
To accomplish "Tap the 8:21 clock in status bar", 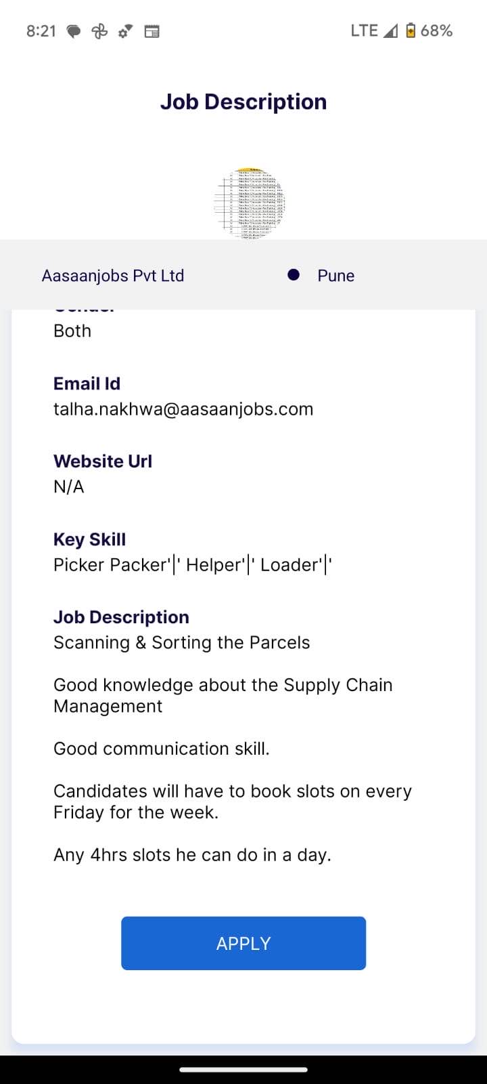I will click(41, 31).
